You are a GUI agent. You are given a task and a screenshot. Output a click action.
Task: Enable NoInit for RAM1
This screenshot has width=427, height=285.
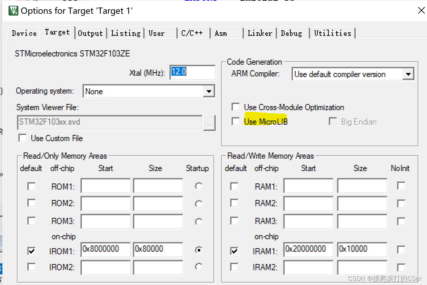coord(401,186)
